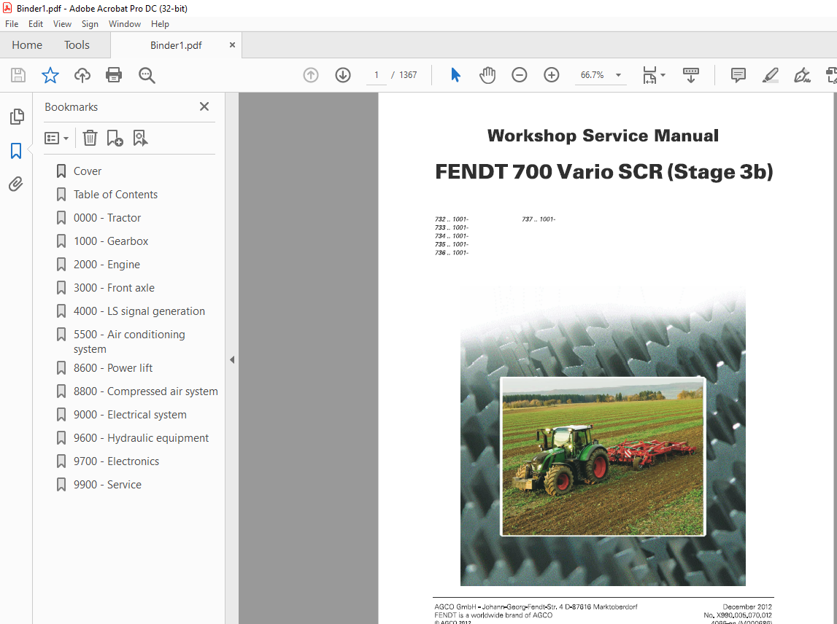Choose the Selection arrow tool
The image size is (837, 624).
455,75
